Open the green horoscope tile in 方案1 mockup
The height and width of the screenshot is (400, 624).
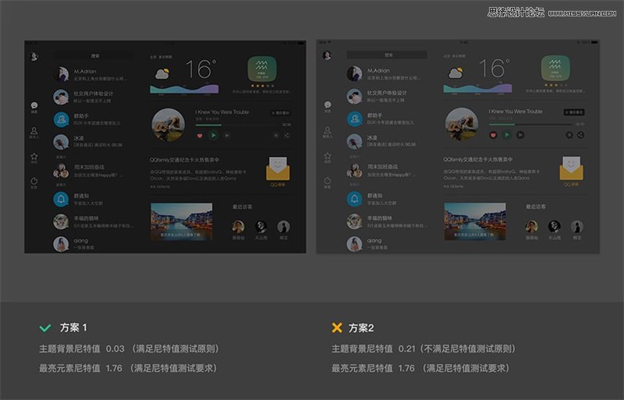tap(262, 69)
